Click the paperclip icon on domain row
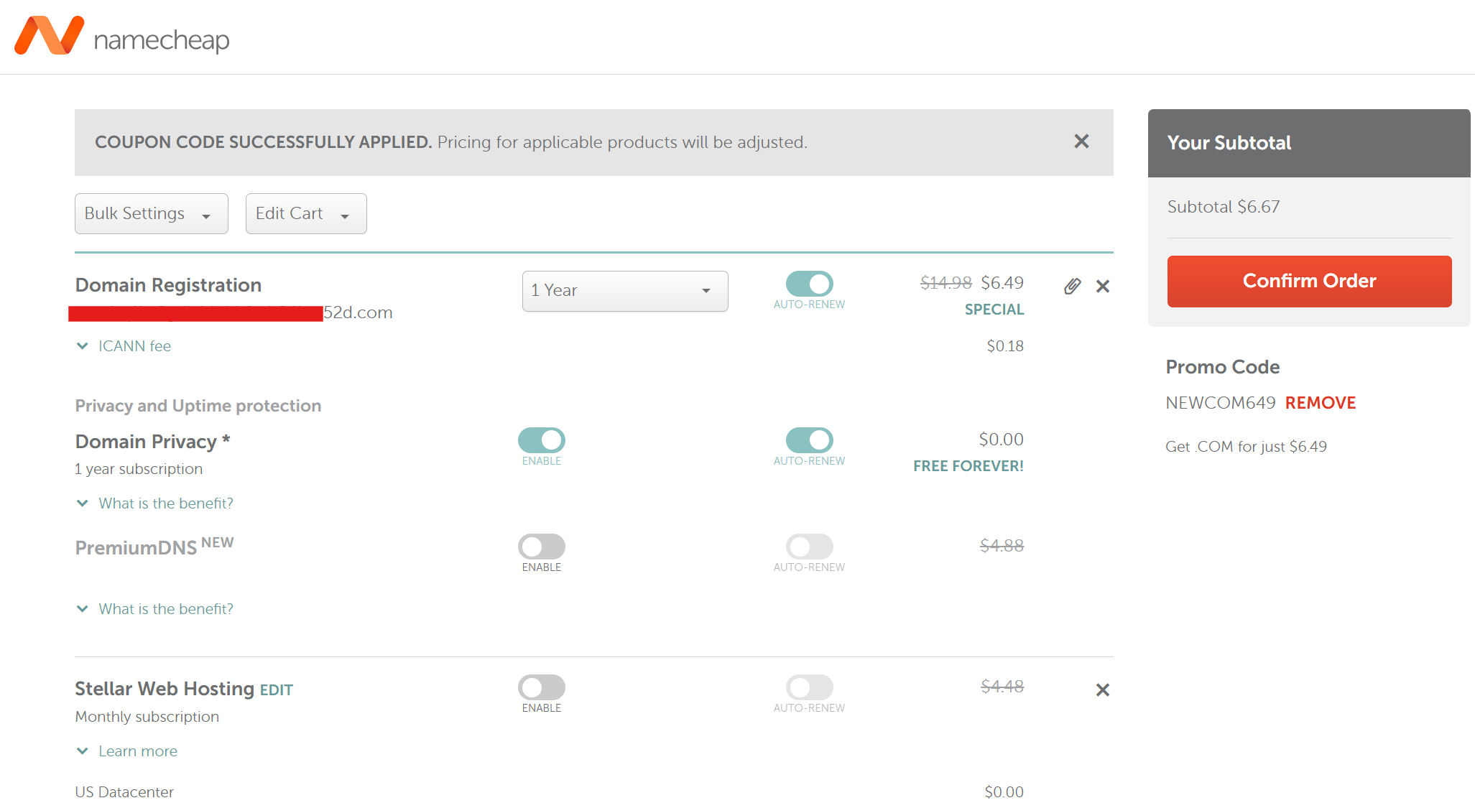Viewport: 1475px width, 808px height. point(1072,287)
